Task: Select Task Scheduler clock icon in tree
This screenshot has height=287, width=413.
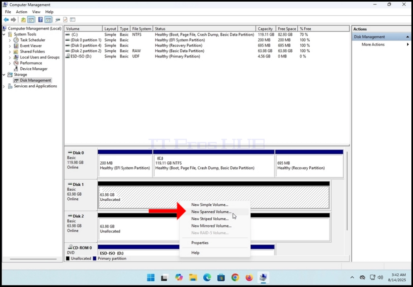Action: coord(16,40)
